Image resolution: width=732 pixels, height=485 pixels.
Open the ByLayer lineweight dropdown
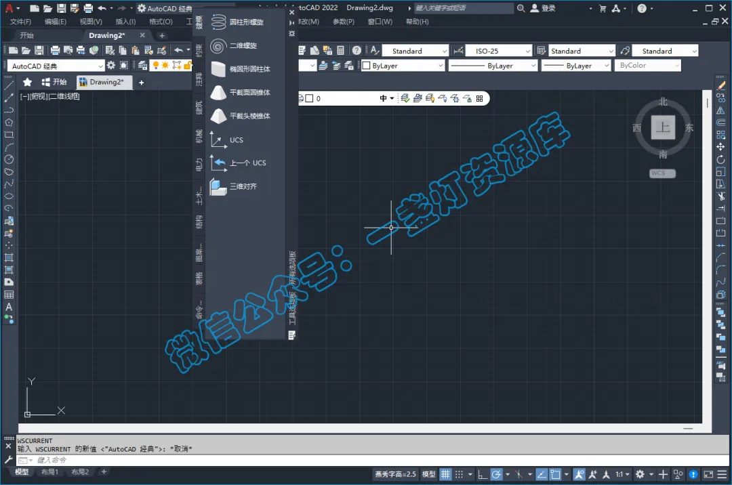point(576,66)
